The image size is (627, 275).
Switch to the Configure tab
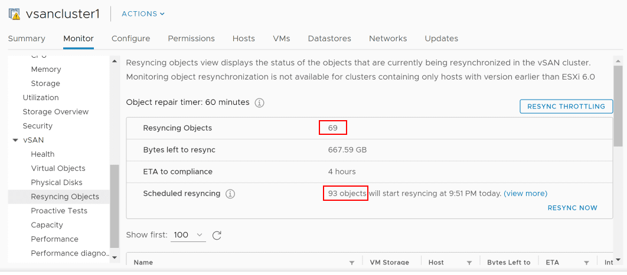[130, 38]
